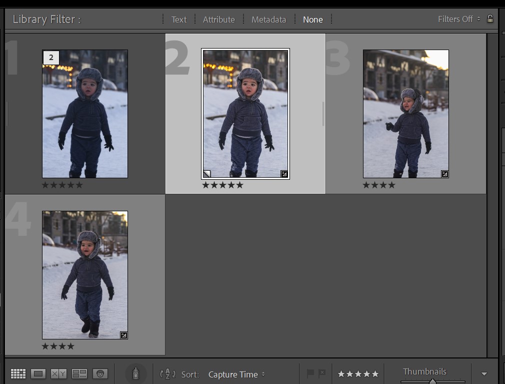The image size is (505, 384).
Task: Select the Attribute filter tab
Action: point(218,20)
